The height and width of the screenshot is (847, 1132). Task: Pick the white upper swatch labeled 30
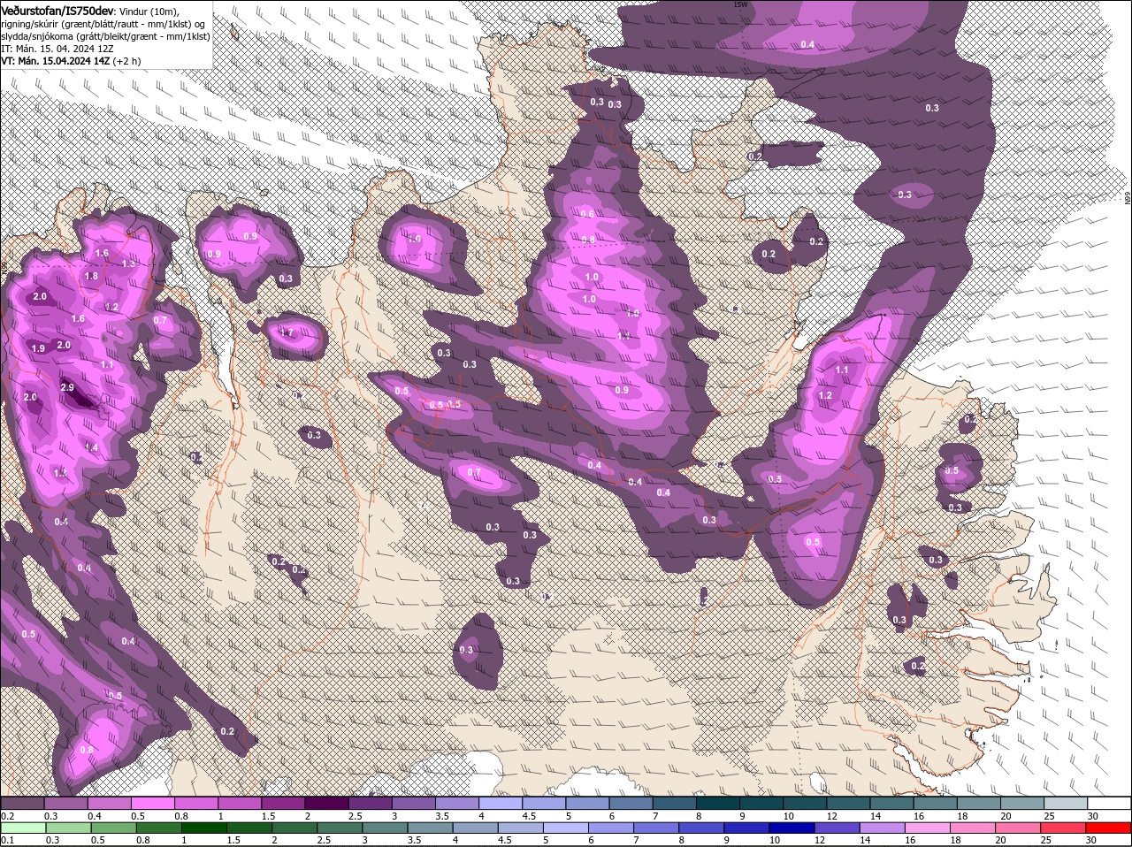(1109, 803)
